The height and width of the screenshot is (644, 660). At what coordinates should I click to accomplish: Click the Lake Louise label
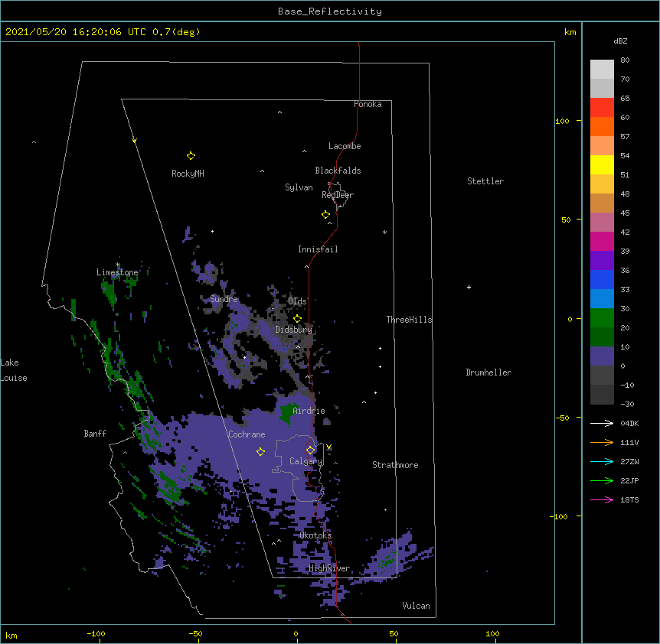pyautogui.click(x=14, y=370)
